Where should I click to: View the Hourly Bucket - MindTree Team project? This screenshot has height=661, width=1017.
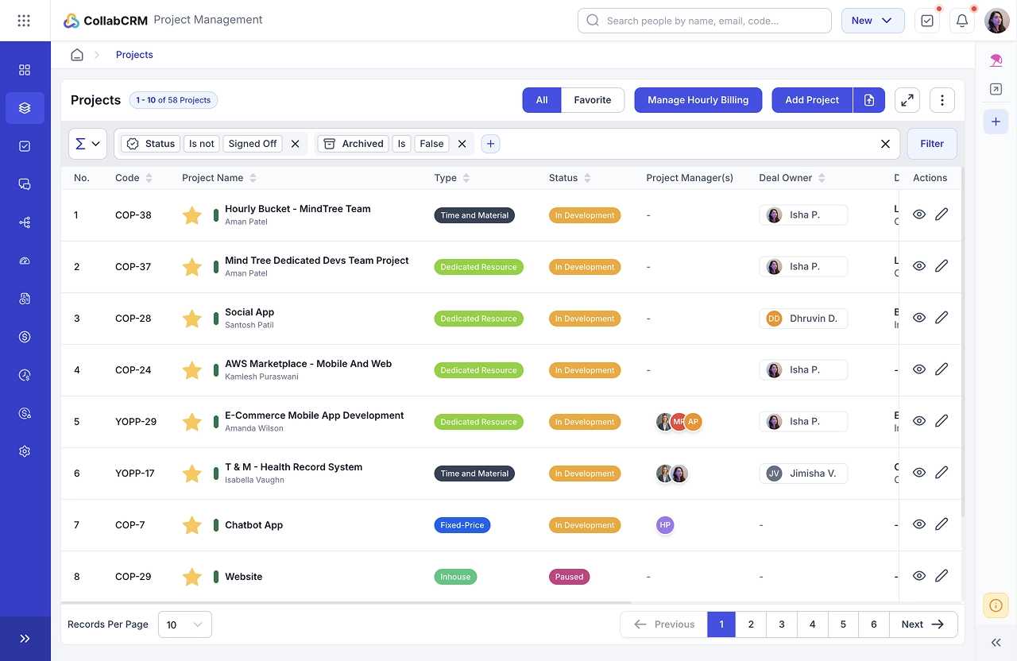[x=919, y=215]
